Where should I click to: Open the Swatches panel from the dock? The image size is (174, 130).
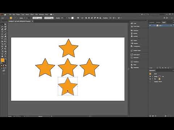[134, 30]
